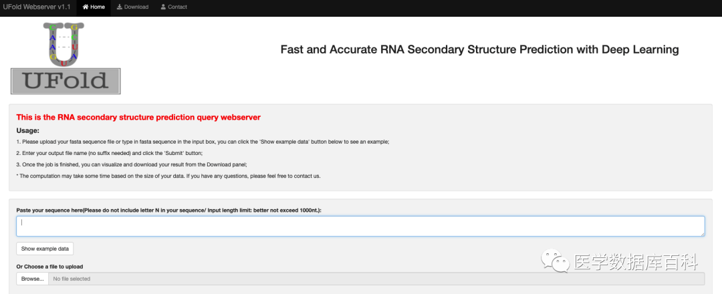Click the Usage heading text
Image resolution: width=722 pixels, height=294 pixels.
(28, 130)
